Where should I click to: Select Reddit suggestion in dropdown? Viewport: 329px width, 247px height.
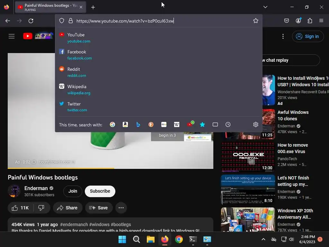click(x=159, y=72)
